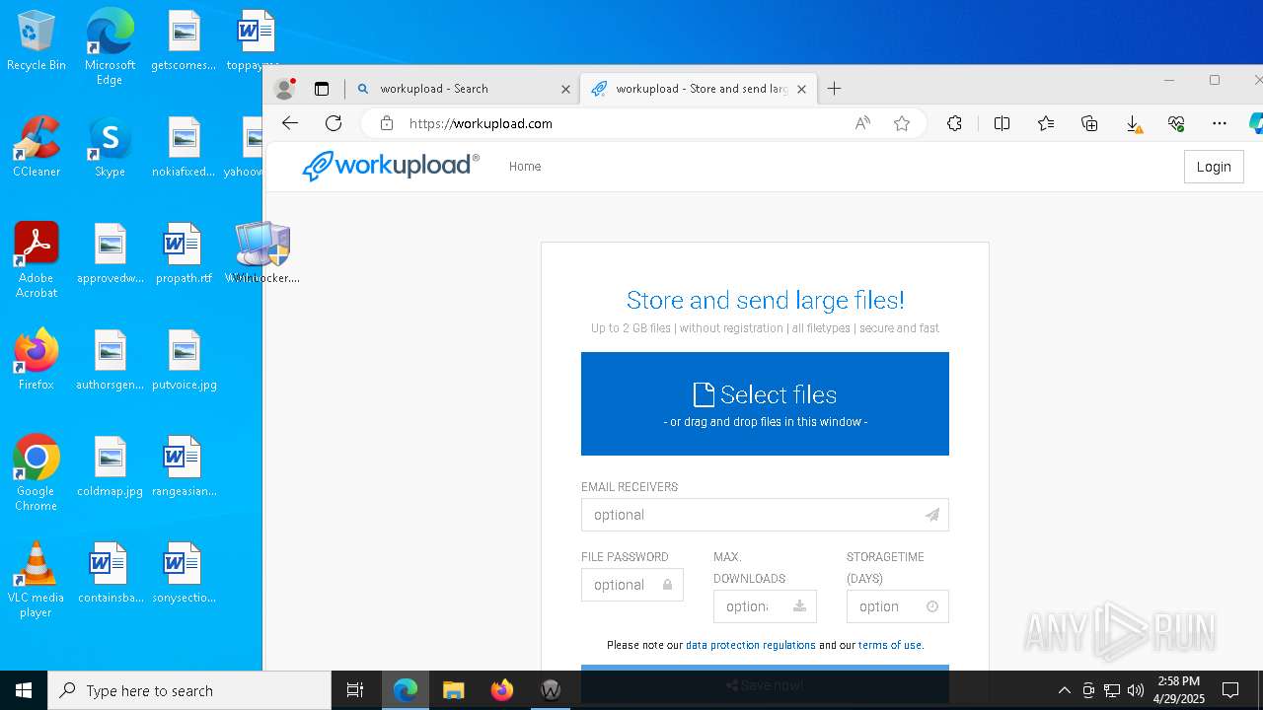The width and height of the screenshot is (1263, 710).
Task: Open Firefox desktop shortcut
Action: pyautogui.click(x=37, y=360)
